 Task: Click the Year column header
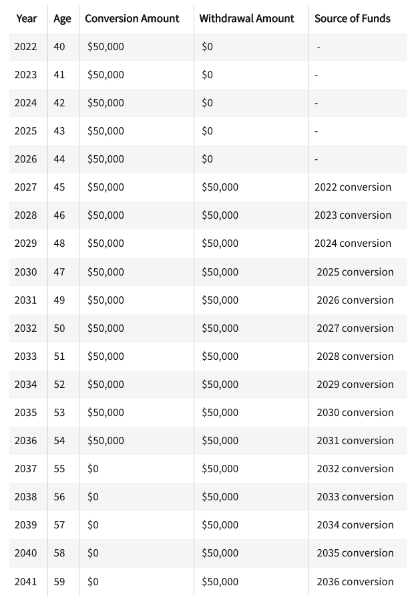tap(27, 19)
